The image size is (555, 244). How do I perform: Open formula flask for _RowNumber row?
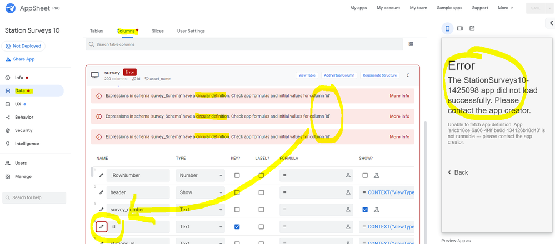pos(348,175)
